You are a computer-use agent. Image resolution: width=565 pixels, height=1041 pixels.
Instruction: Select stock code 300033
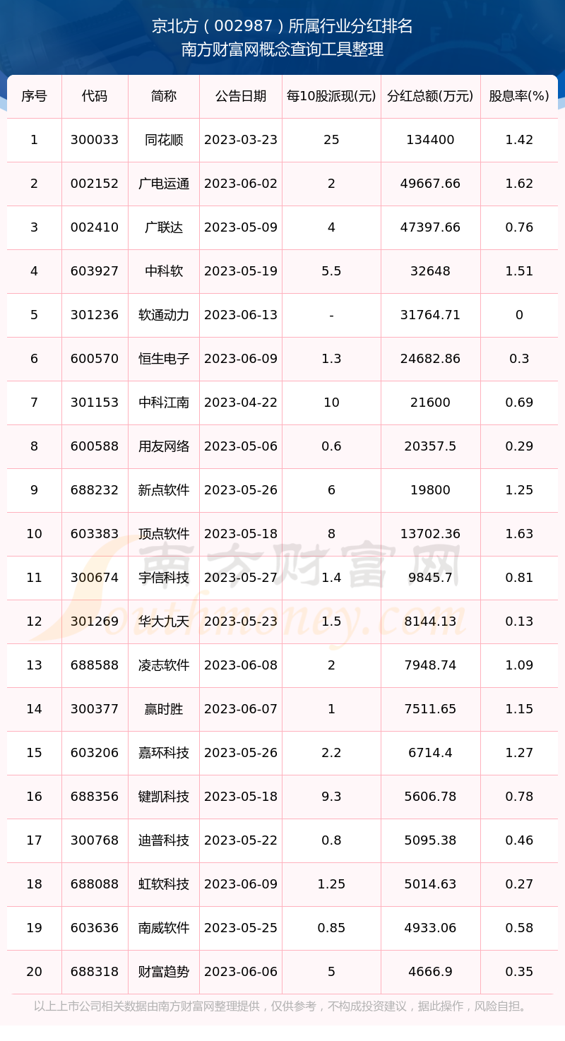(95, 140)
